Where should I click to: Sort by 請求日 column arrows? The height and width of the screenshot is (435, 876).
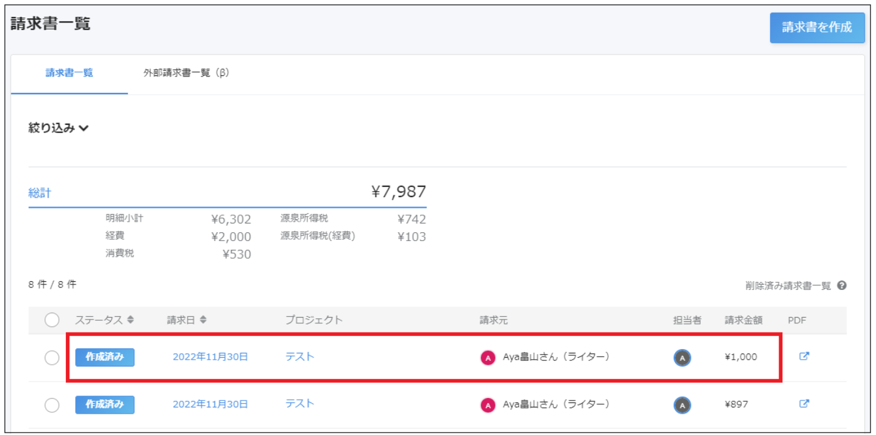point(203,320)
